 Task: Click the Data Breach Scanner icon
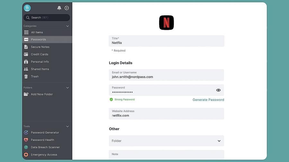click(26, 147)
